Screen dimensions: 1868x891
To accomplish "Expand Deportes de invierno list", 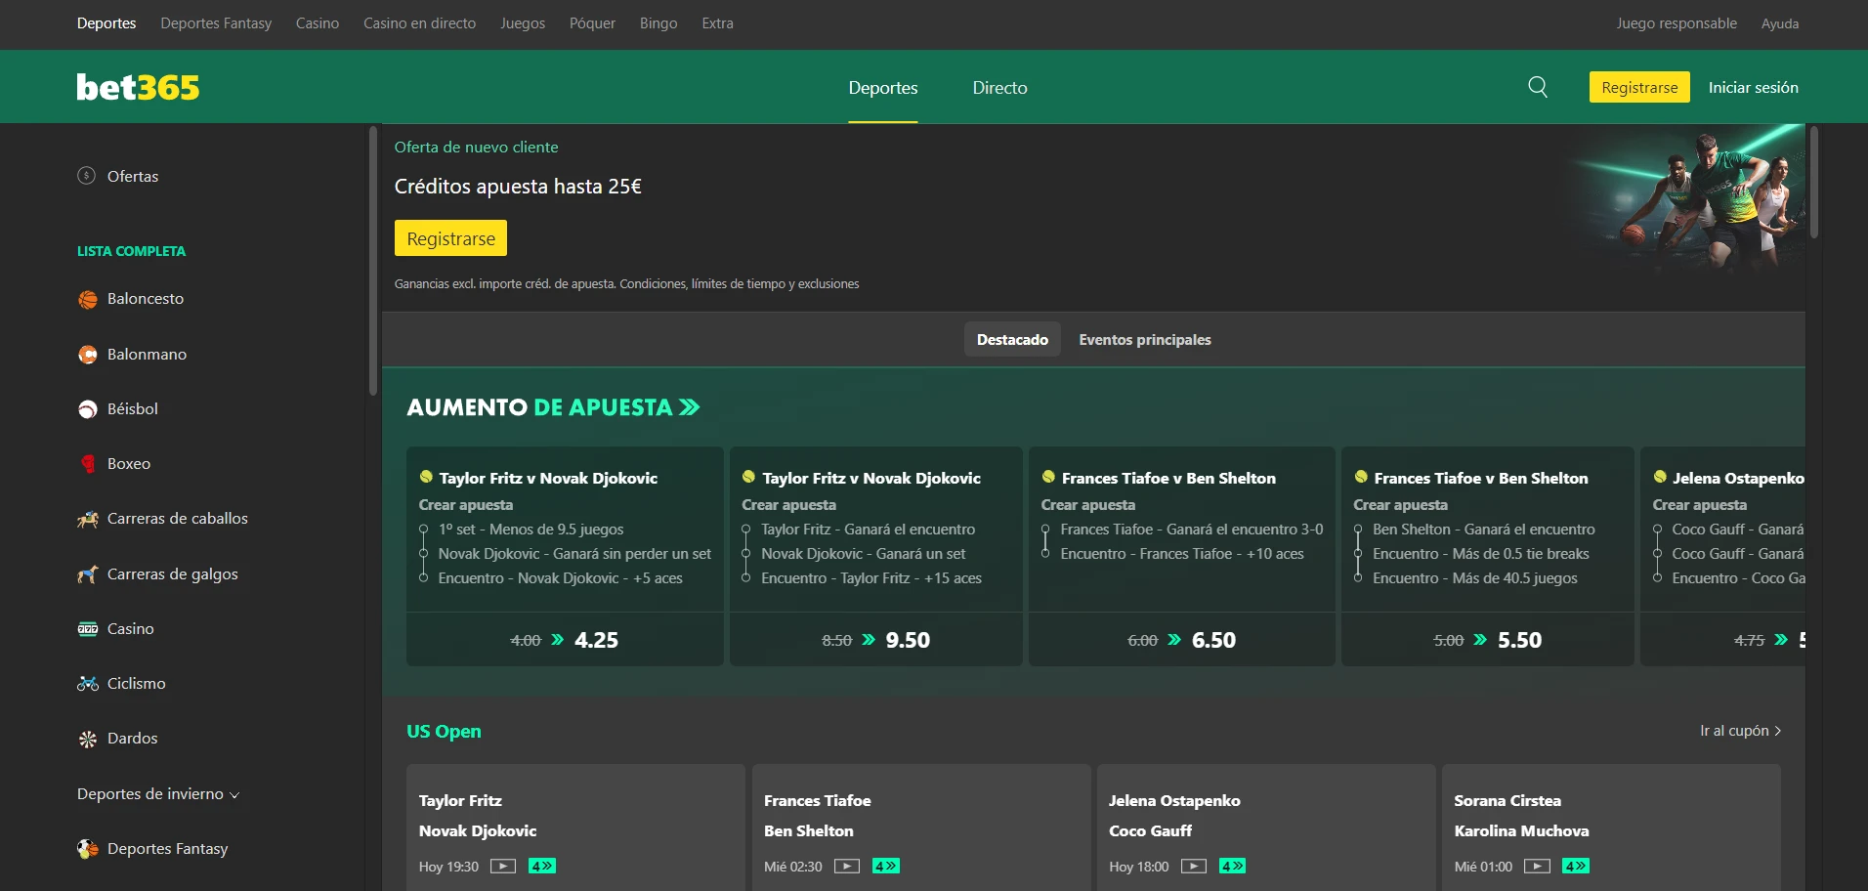I will click(x=158, y=794).
